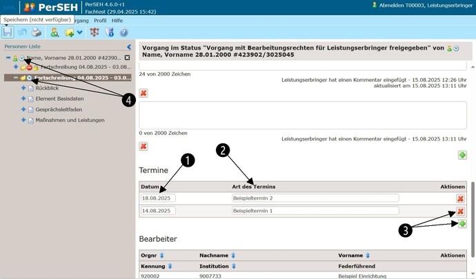Screen dimensions: 476x279
Task: Sort Bearbeiter table by Institution
Action: [x=234, y=266]
